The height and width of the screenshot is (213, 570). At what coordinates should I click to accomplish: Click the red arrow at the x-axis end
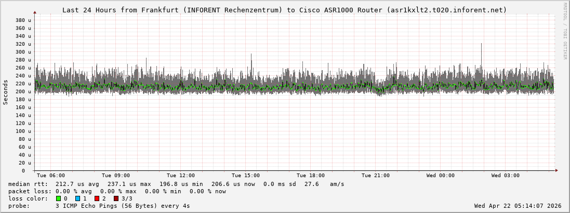pyautogui.click(x=556, y=170)
